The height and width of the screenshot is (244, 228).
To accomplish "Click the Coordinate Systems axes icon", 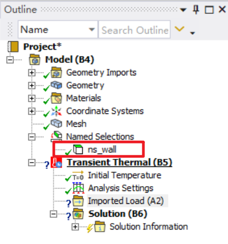I will 56,111.
